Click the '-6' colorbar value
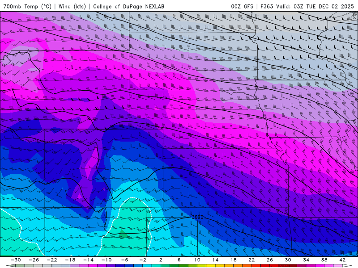 [x=125, y=260]
